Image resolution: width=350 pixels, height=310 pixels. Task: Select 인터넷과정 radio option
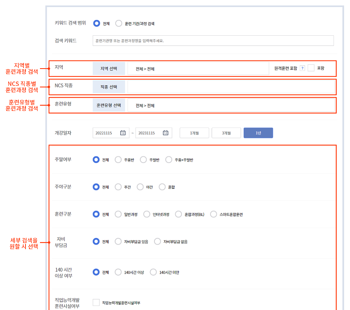[x=147, y=214]
